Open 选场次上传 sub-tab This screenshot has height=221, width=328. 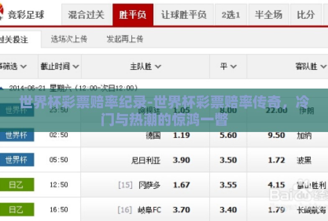69,39
